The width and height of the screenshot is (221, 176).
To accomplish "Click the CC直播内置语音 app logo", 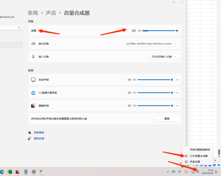I will tap(33, 93).
